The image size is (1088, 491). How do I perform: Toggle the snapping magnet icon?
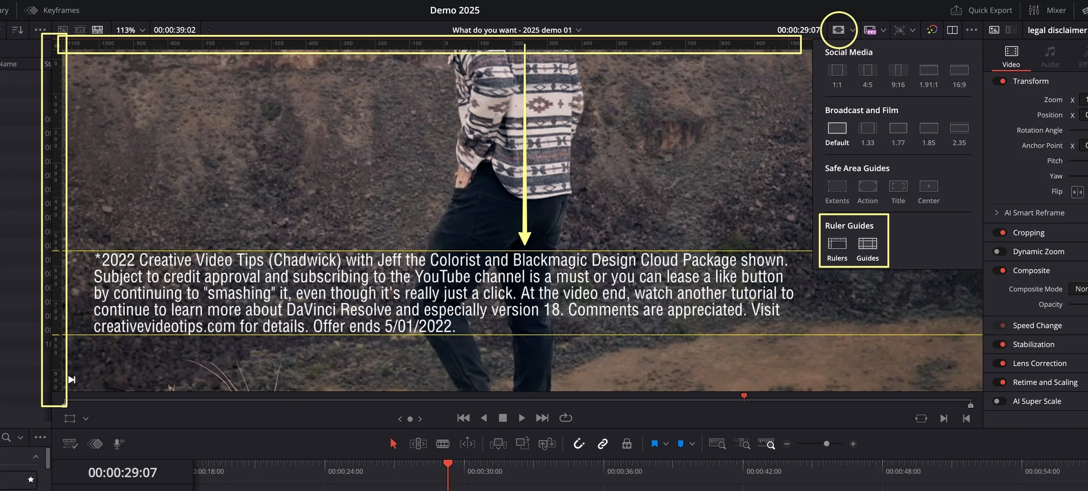coord(578,444)
